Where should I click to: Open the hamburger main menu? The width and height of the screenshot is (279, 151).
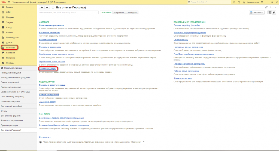(x=9, y=2)
